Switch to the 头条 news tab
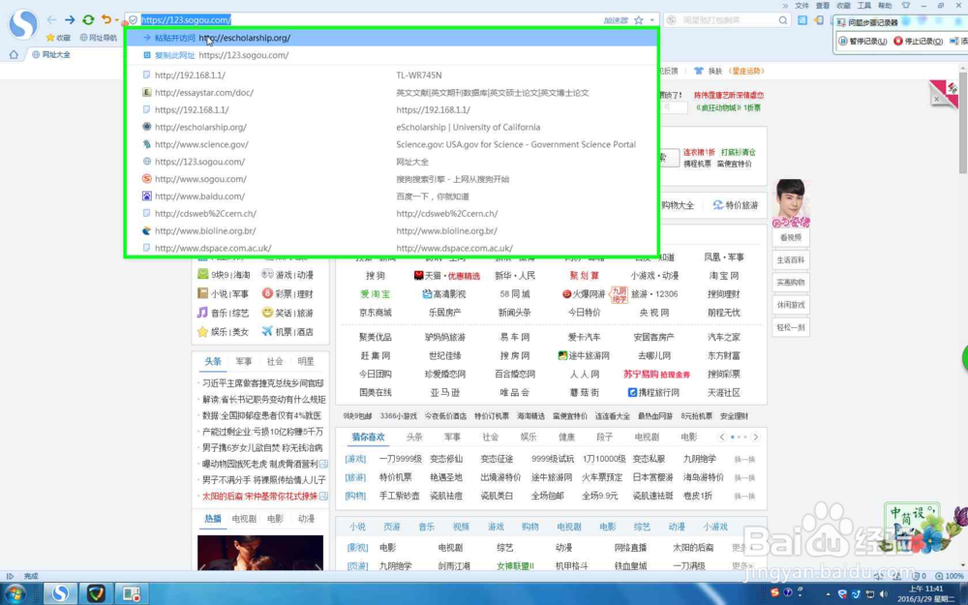The width and height of the screenshot is (968, 605). pos(213,361)
